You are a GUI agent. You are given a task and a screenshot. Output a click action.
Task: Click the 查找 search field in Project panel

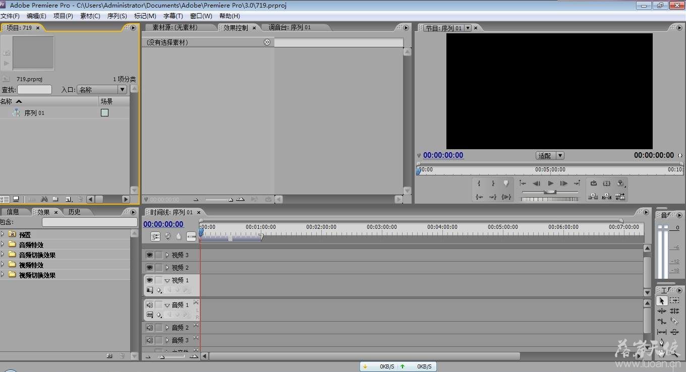tap(34, 90)
